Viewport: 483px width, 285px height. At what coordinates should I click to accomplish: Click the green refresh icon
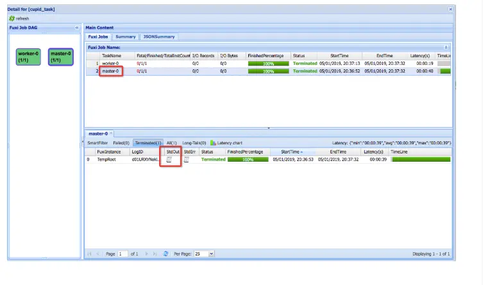12,19
